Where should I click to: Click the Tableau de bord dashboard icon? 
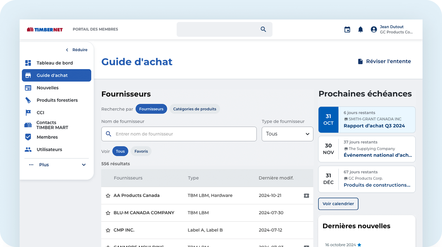click(28, 63)
